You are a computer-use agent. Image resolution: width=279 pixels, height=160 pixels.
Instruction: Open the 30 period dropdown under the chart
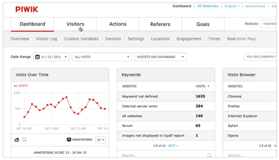(x=101, y=140)
